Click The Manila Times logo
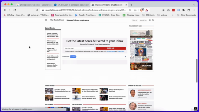The image size is (199, 112). (x=57, y=20)
